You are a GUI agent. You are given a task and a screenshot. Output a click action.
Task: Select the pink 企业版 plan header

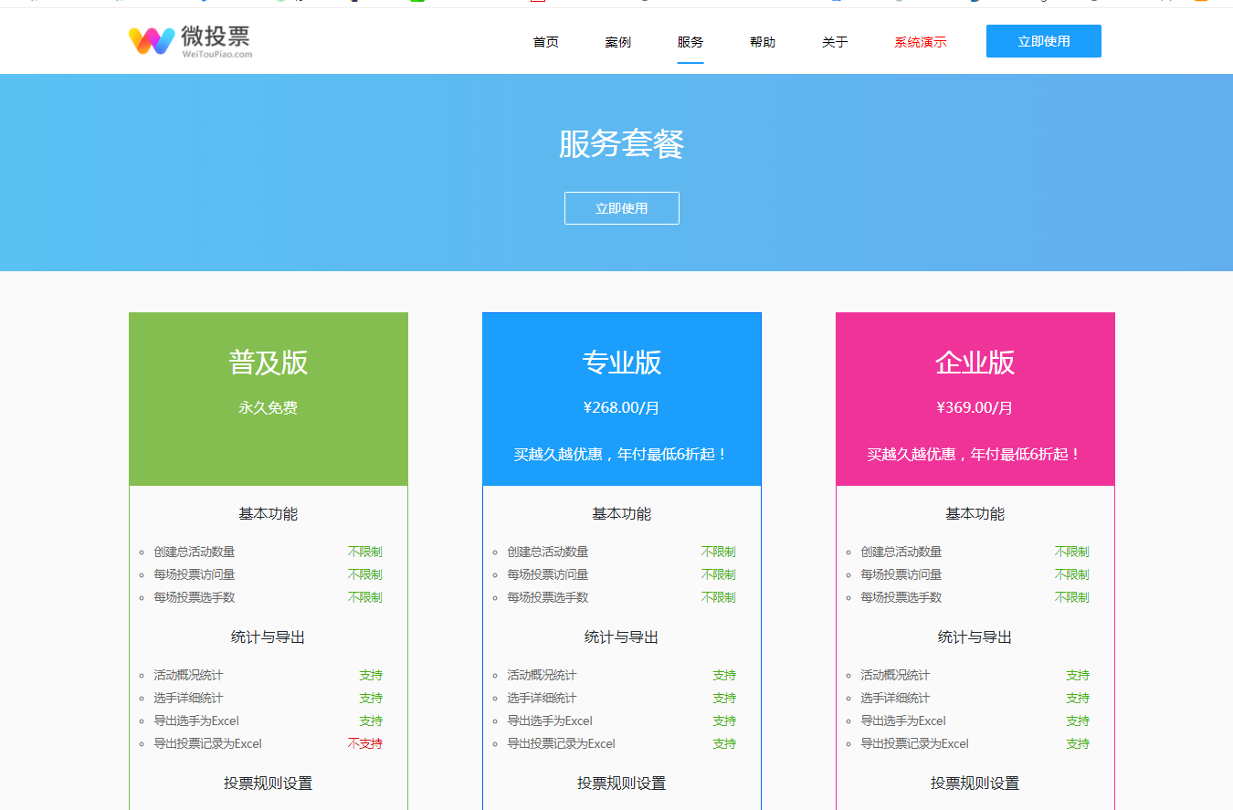coord(975,363)
